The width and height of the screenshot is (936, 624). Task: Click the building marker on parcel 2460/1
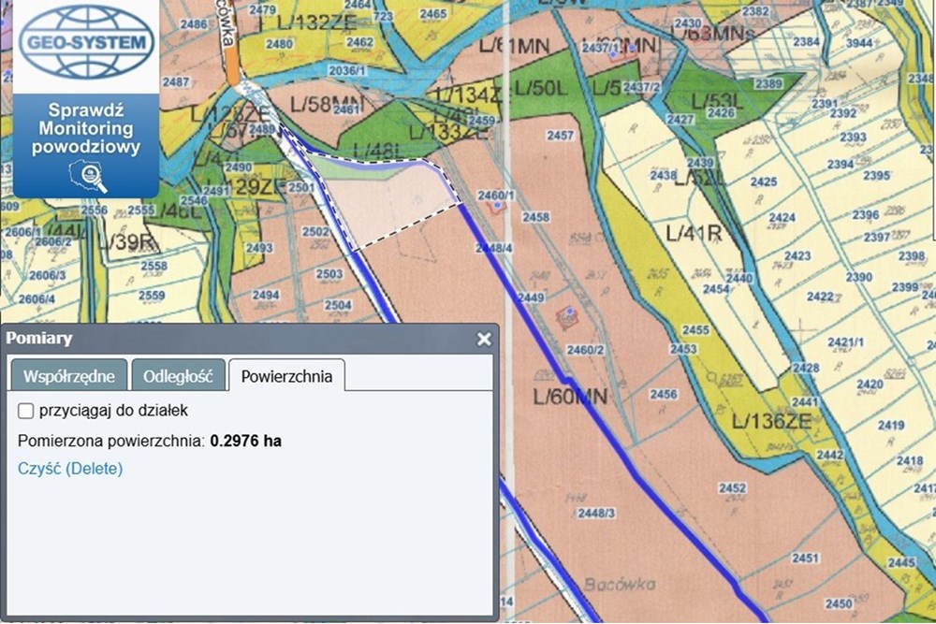click(496, 207)
